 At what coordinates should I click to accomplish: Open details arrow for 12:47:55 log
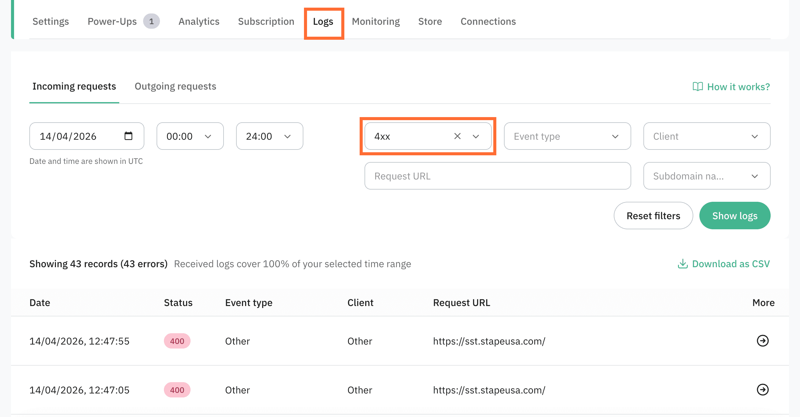click(x=762, y=341)
